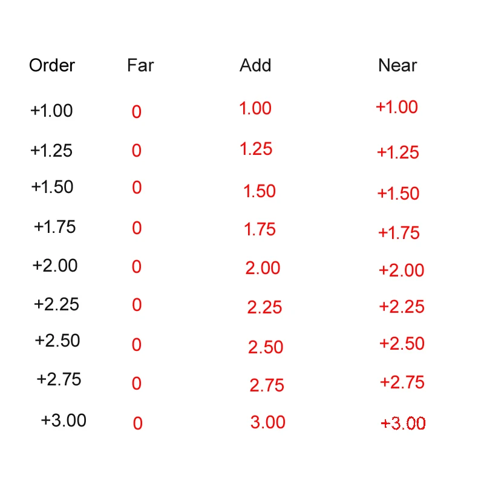
Task: Click the Far zero in the +1.00 row
Action: 137,112
